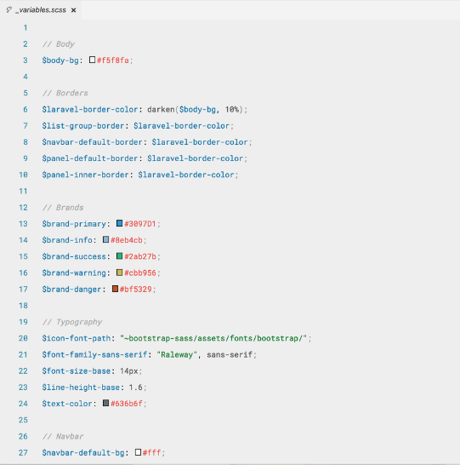Click the bootstrap-sass fonts path string
The height and width of the screenshot is (465, 460).
tap(213, 338)
